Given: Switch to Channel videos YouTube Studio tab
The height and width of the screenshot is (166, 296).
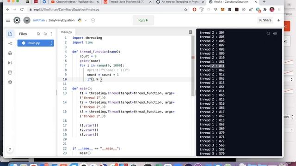Looking at the screenshot, I should [x=75, y=2].
